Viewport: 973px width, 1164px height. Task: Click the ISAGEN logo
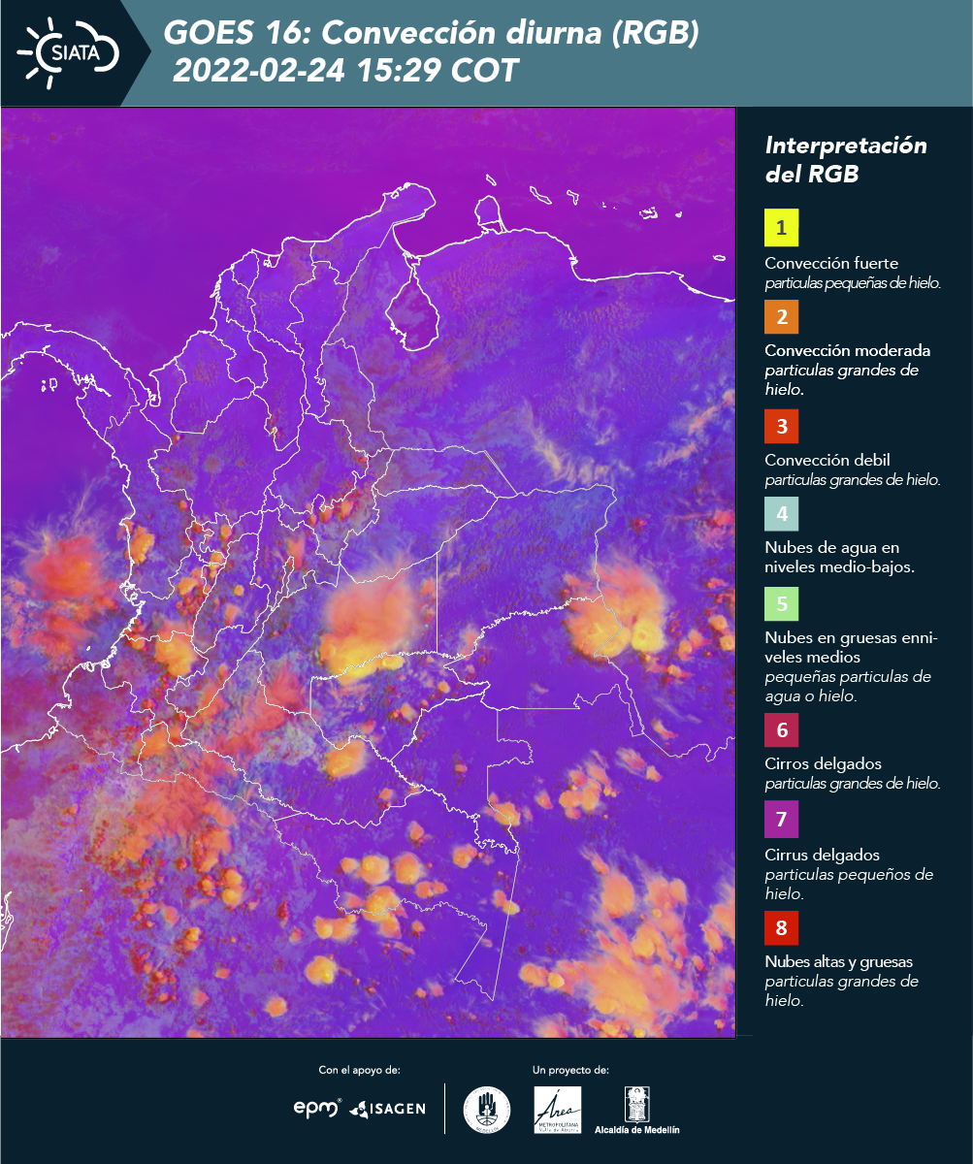tap(387, 1108)
